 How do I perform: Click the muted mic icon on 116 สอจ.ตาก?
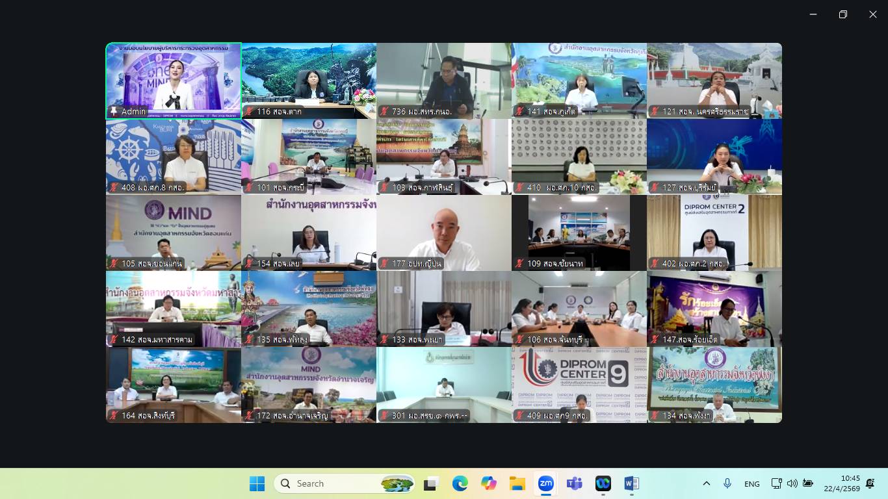tap(250, 112)
